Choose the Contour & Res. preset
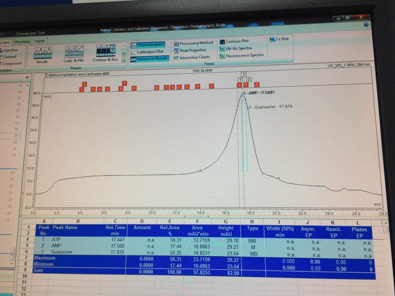The image size is (395, 296). (x=105, y=53)
